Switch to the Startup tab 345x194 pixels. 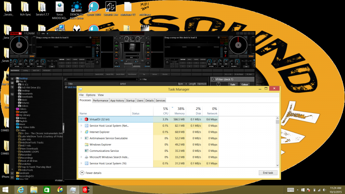point(130,100)
